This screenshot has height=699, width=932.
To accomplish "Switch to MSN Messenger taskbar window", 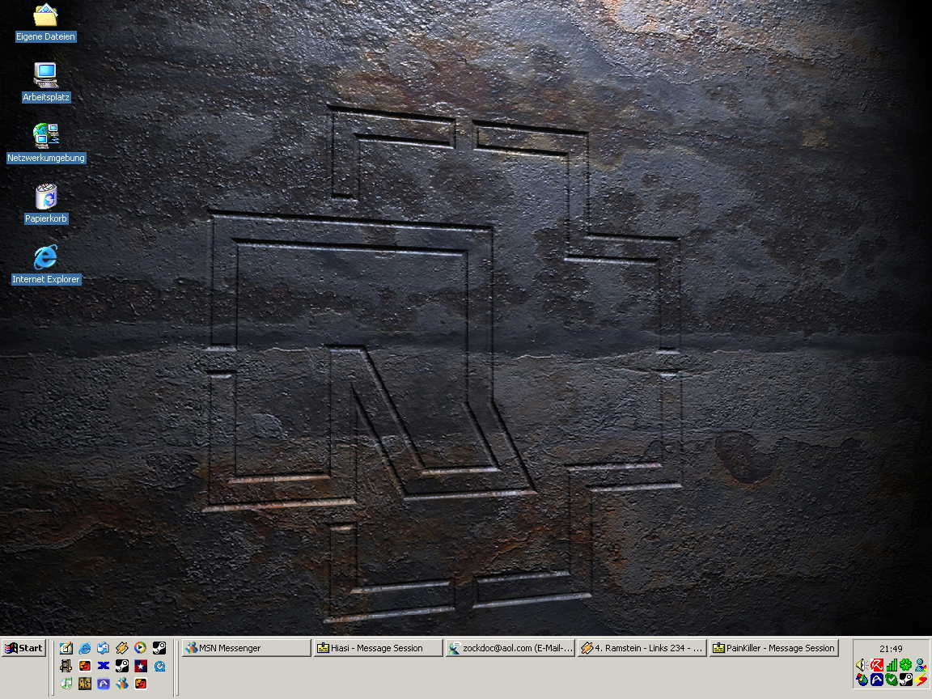I will coord(246,648).
